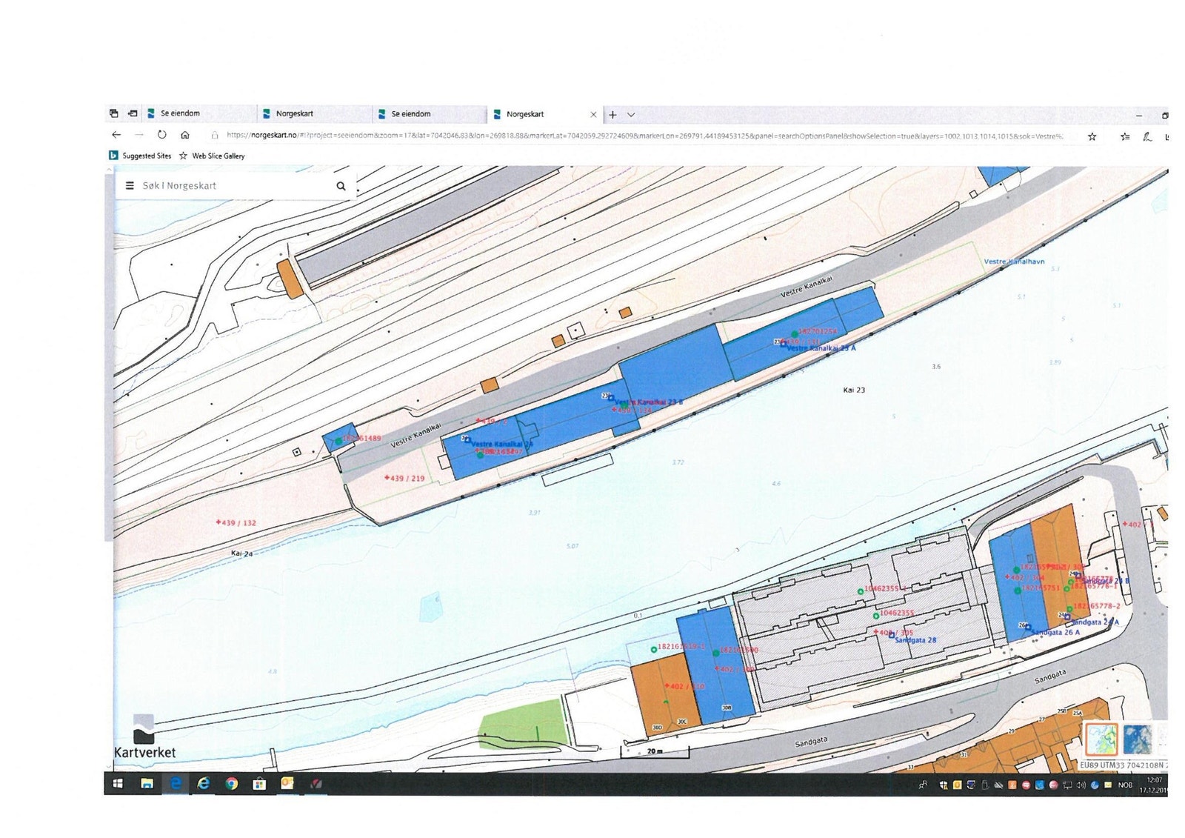Open the Windows Start menu
Screen dimensions: 1185x838
(117, 783)
